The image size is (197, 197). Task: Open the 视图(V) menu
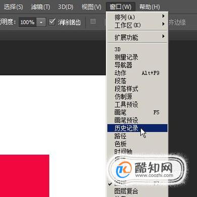coord(91,7)
